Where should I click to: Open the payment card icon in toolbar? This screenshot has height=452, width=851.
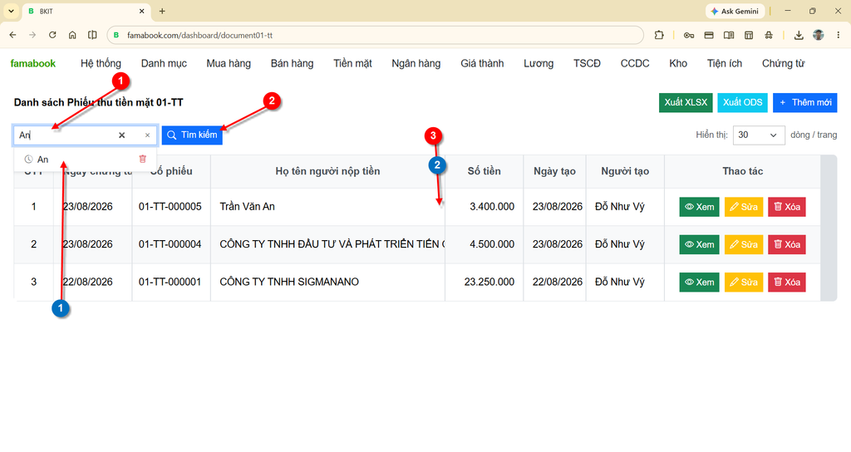point(709,35)
